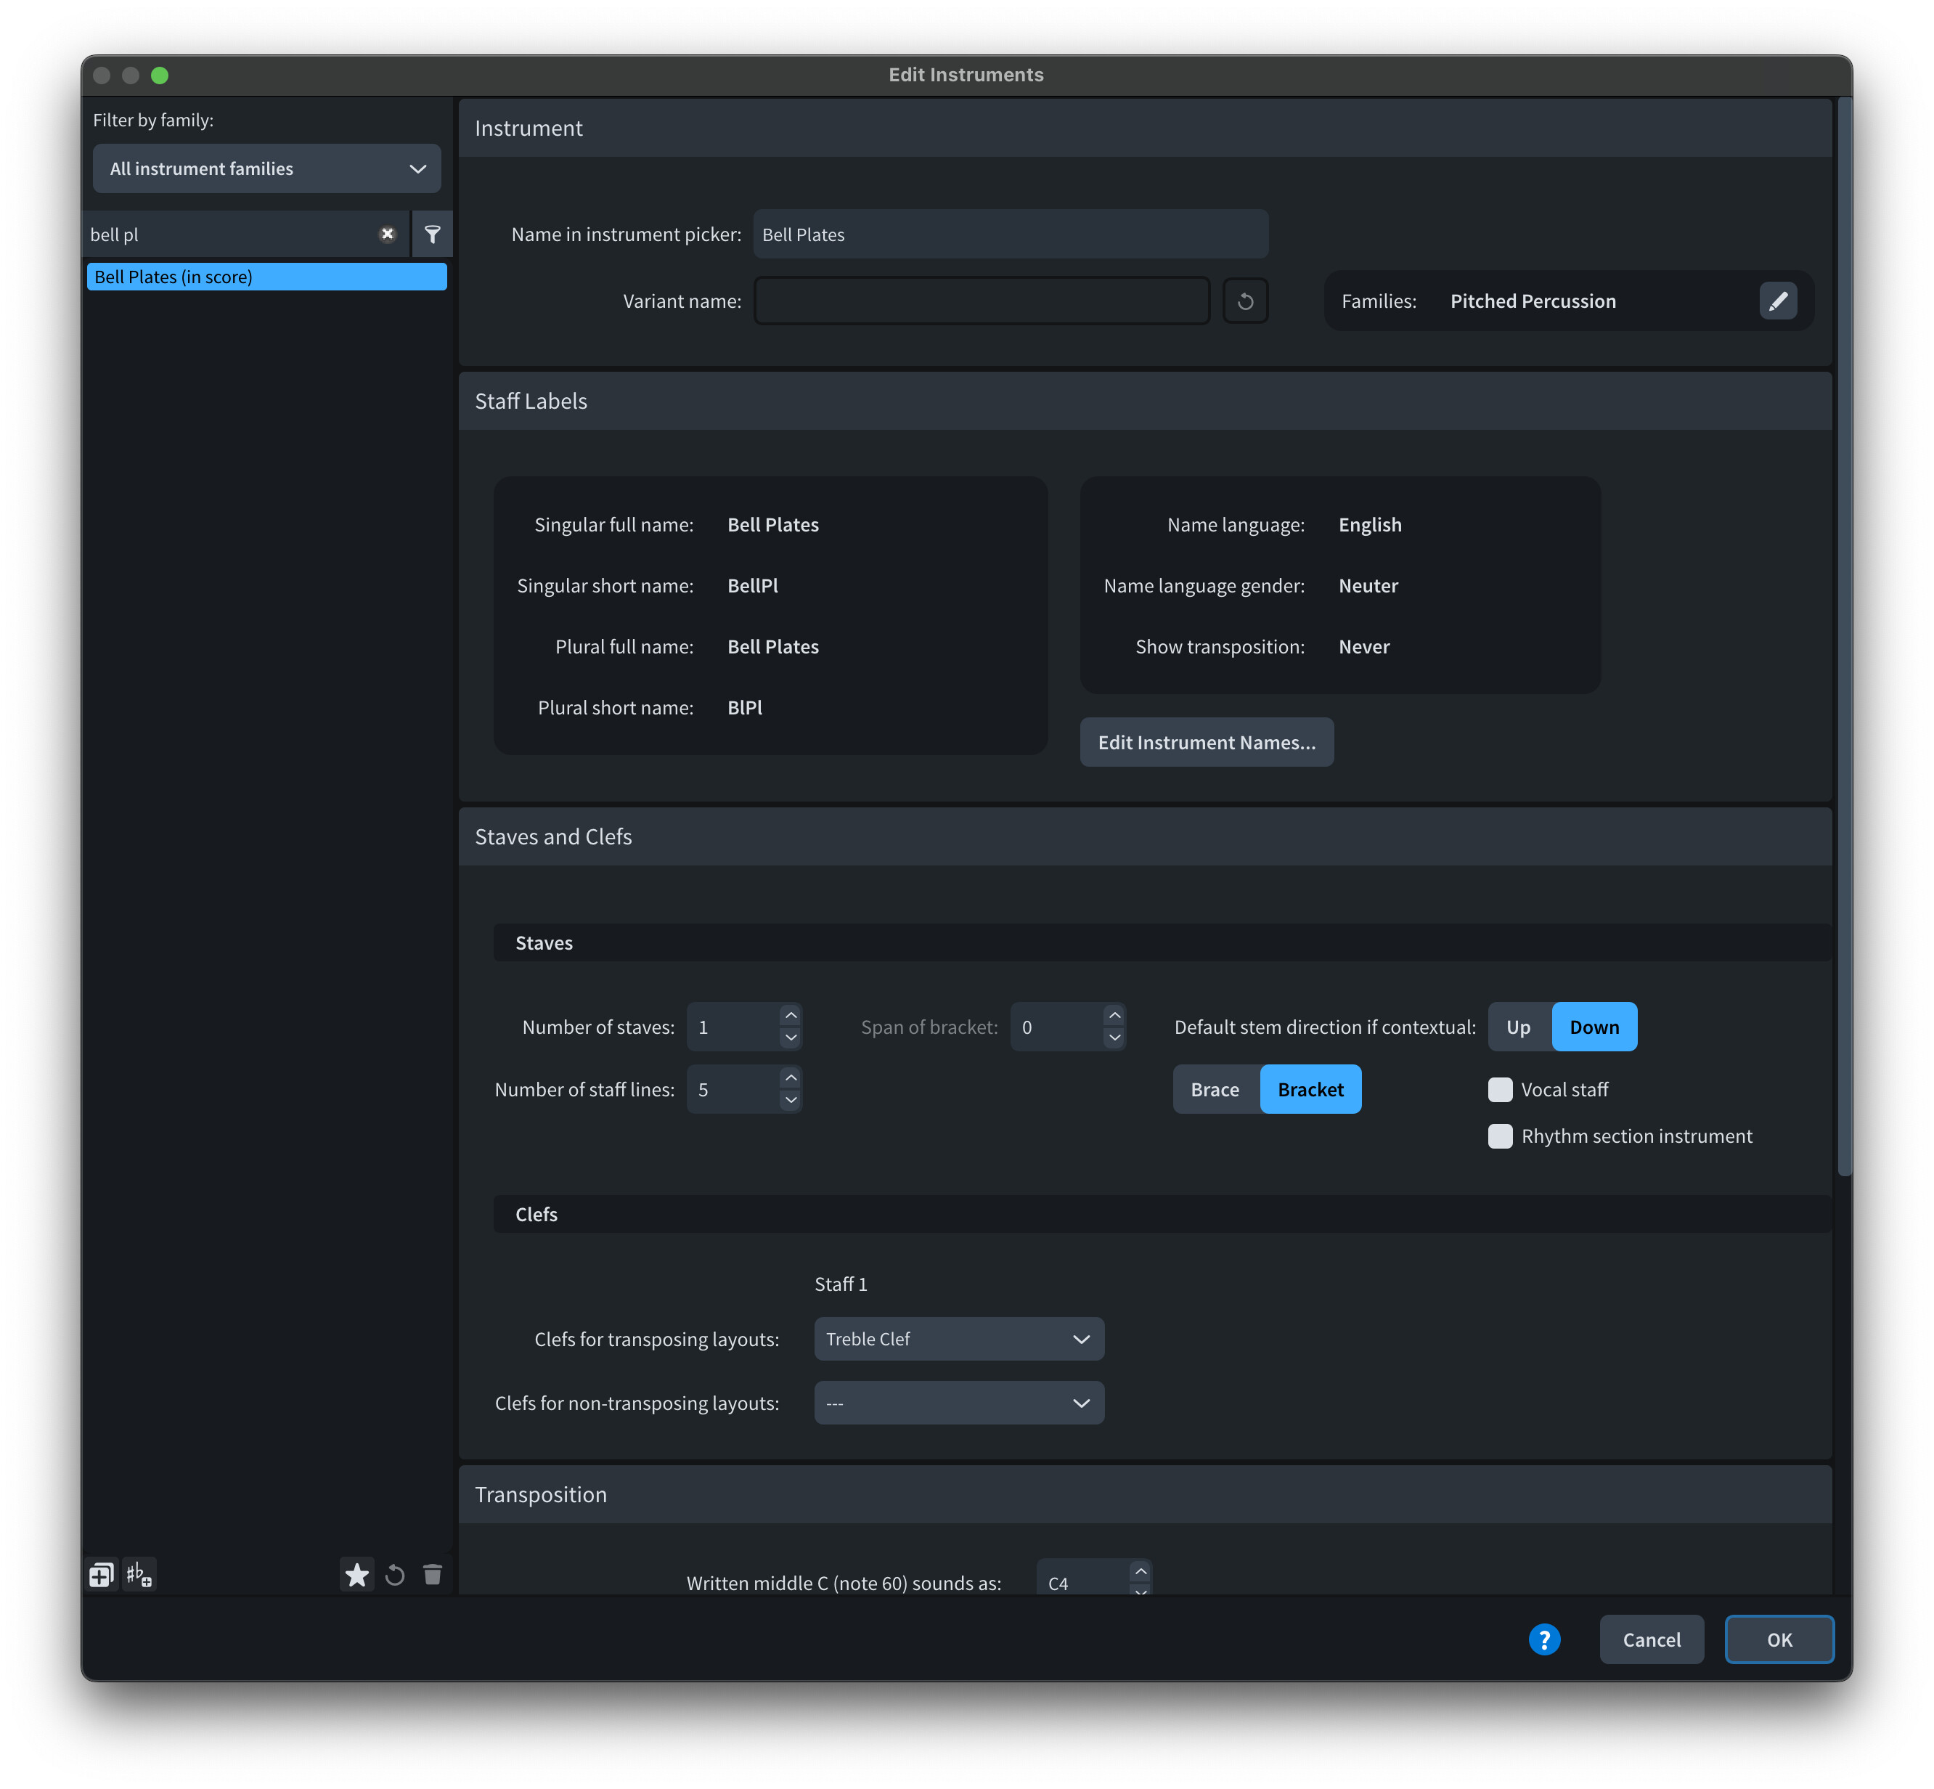Image resolution: width=1934 pixels, height=1789 pixels.
Task: Reset the Variant name field
Action: pyautogui.click(x=1245, y=301)
